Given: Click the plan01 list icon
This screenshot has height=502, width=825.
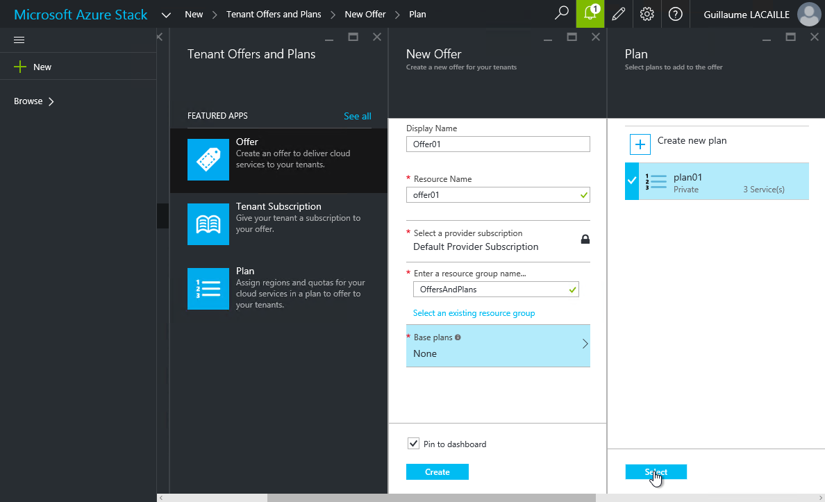Looking at the screenshot, I should 656,181.
